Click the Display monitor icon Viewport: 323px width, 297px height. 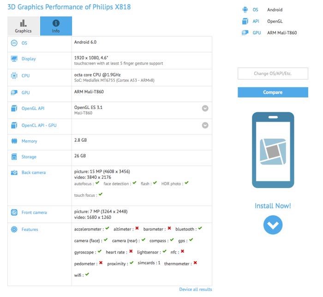click(x=14, y=59)
